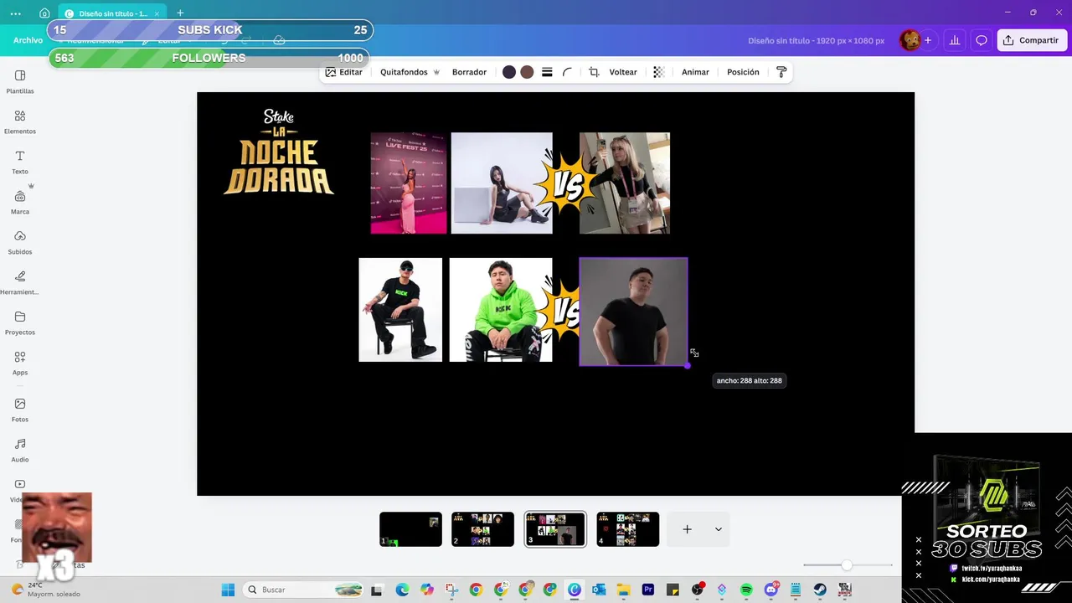Select page 1 thumbnail
1072x603 pixels.
410,529
